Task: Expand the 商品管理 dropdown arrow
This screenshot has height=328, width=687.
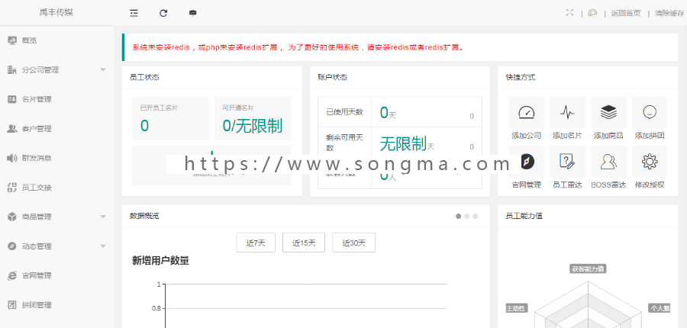Action: pos(103,217)
